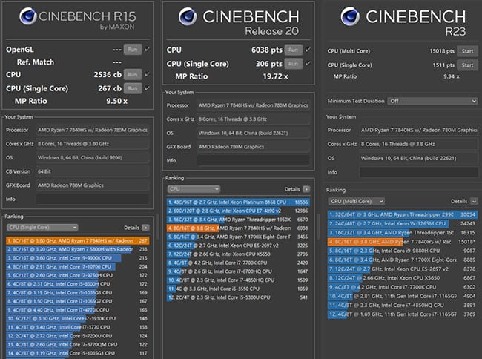Viewport: 482px width, 359px height.
Task: Select Ryzen 7 1700X row in Release 20
Action: pyautogui.click(x=238, y=237)
